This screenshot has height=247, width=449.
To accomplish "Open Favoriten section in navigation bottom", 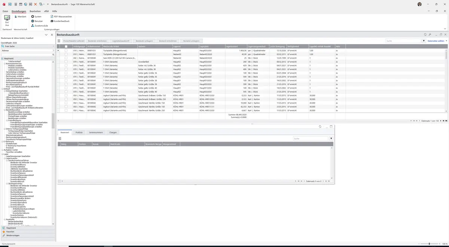I will [x=28, y=232].
